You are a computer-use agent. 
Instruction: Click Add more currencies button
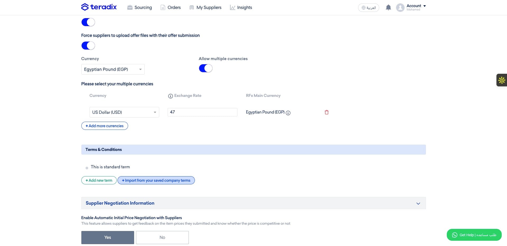pyautogui.click(x=105, y=126)
